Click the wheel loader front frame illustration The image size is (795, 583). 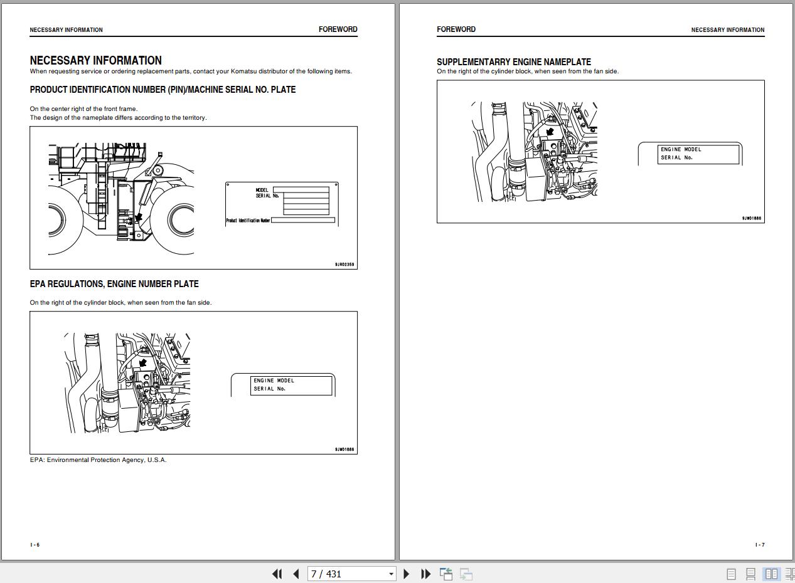click(x=121, y=198)
